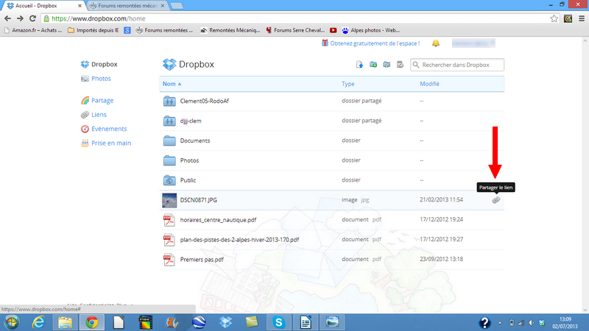Click the page vertical scrollbar
The image size is (589, 331).
point(585,174)
